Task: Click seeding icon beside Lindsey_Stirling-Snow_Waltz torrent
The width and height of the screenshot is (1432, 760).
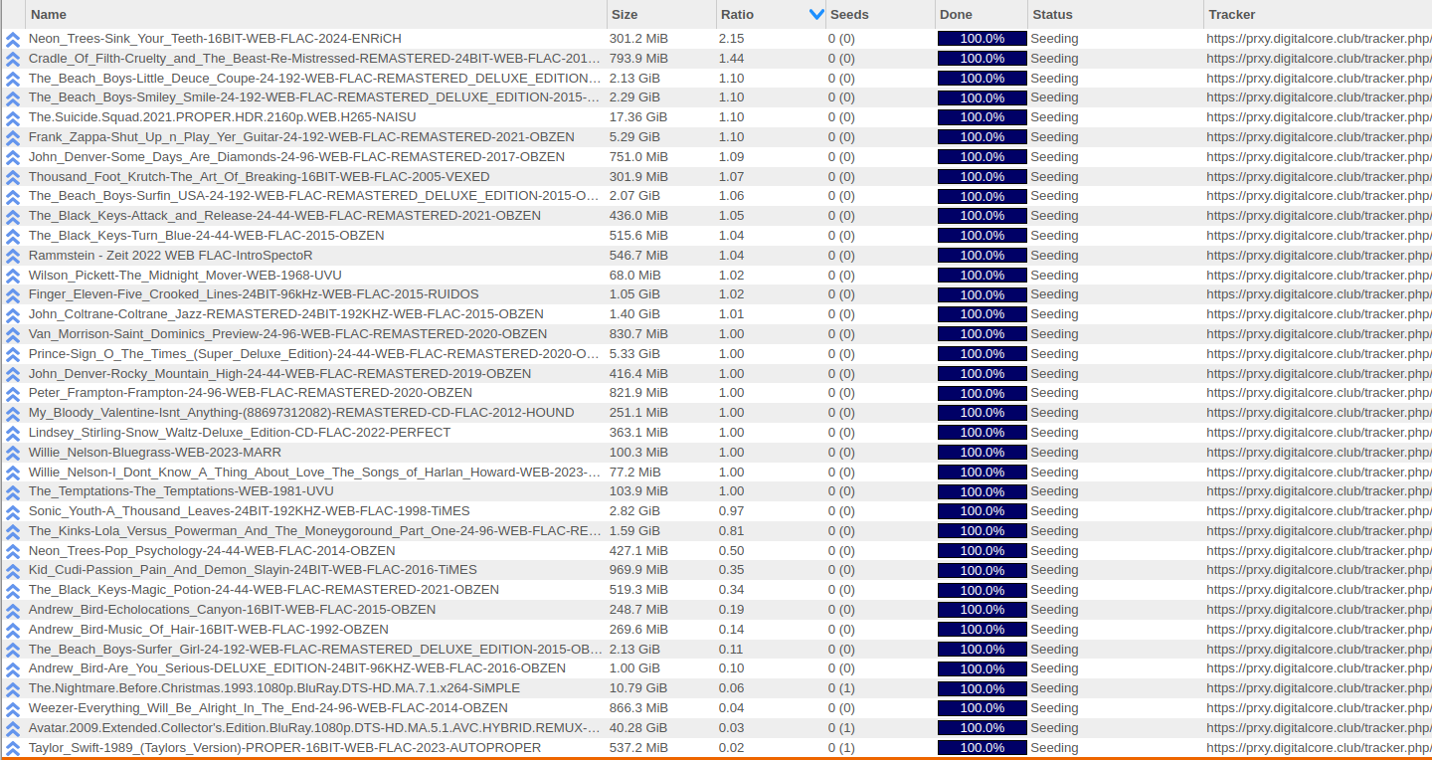Action: point(13,433)
